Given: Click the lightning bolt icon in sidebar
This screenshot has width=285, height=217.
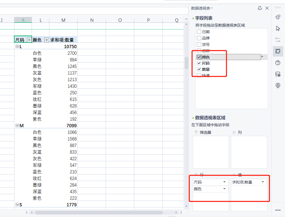Looking at the screenshot, I should 278,85.
